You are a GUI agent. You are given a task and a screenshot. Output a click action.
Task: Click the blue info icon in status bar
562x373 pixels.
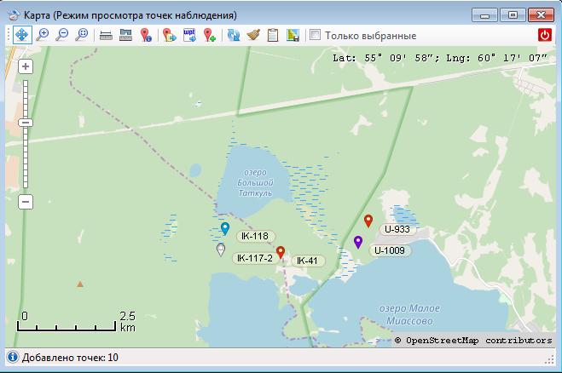pyautogui.click(x=13, y=358)
